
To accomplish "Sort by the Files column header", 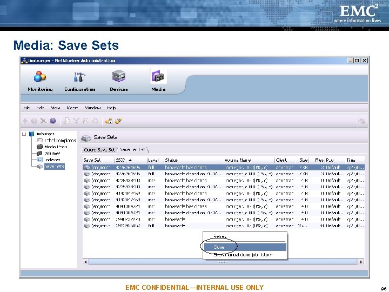I will pos(317,160).
